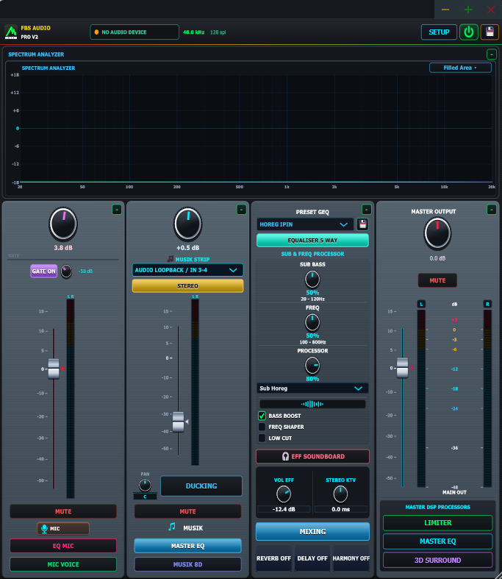502x579 pixels.
Task: Open the EFF SOUNDBOARD
Action: [x=312, y=456]
